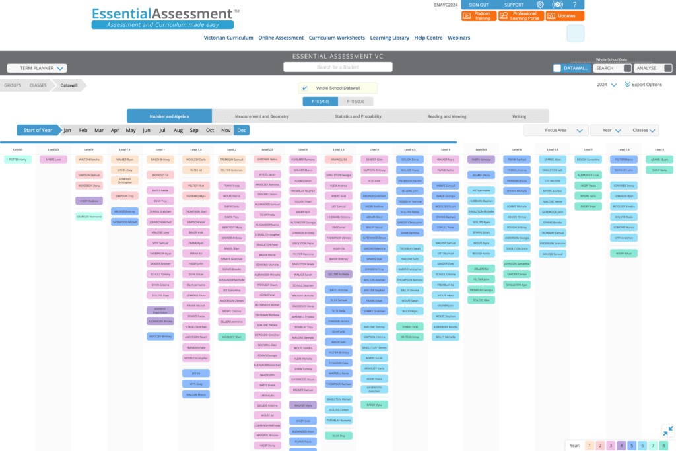Image resolution: width=676 pixels, height=451 pixels.
Task: Go to CLASSES breadcrumb
Action: (x=38, y=85)
